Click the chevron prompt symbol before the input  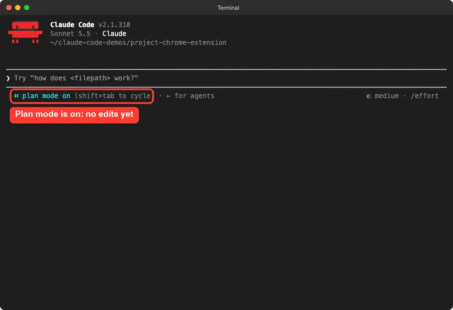[x=8, y=78]
